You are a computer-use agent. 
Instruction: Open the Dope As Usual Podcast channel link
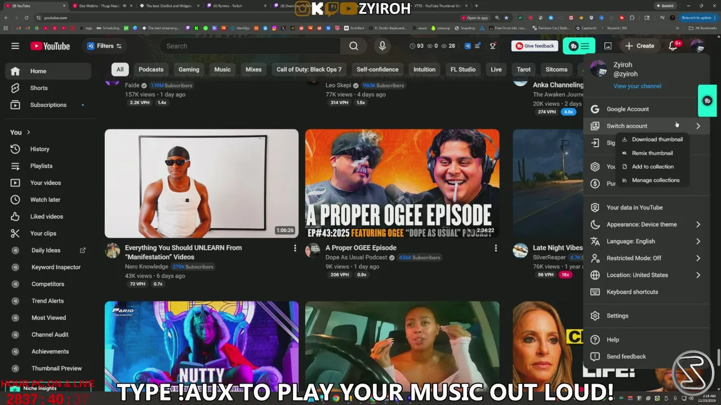356,258
